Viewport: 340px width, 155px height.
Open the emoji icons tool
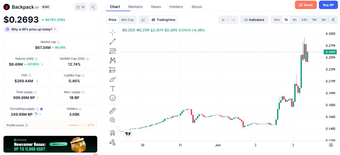coord(112,98)
